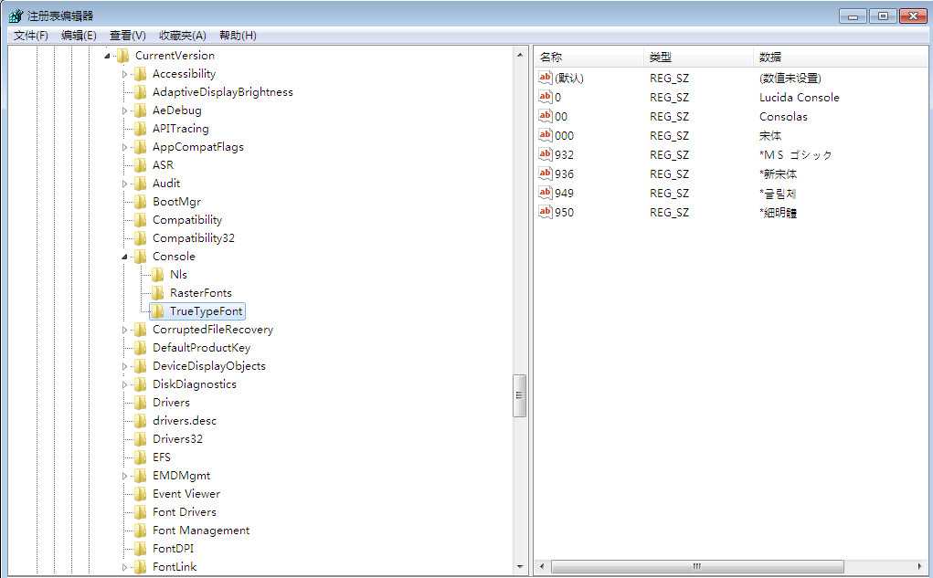Click the EFS folder icon
The width and height of the screenshot is (933, 578).
pyautogui.click(x=141, y=457)
